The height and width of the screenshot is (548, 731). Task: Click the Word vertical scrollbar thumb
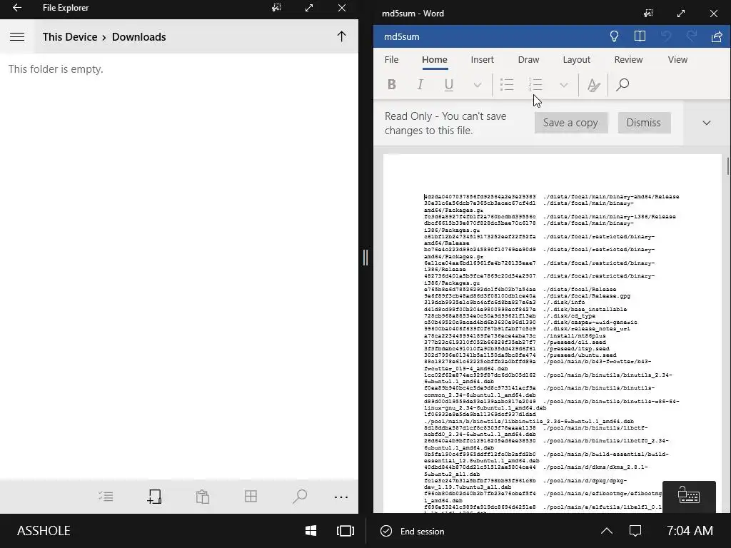point(727,166)
